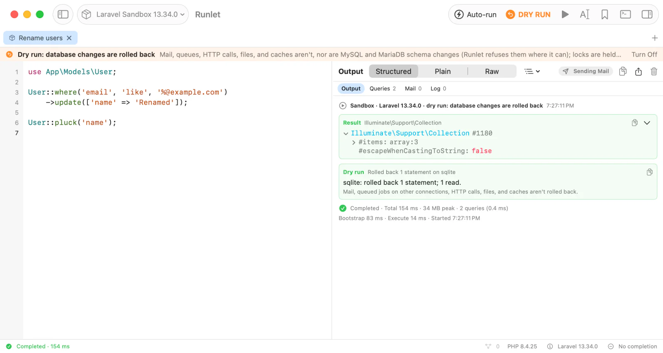Toggle Auto-run mode
The height and width of the screenshot is (353, 663).
coord(475,14)
